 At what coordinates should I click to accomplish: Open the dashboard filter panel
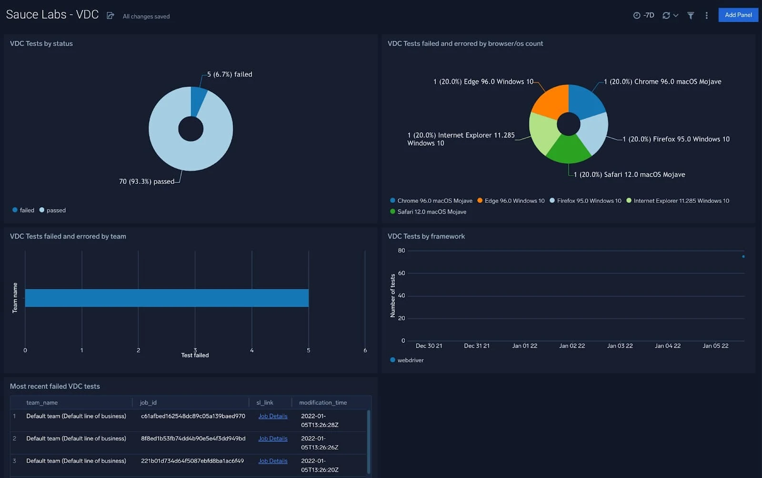coord(691,15)
